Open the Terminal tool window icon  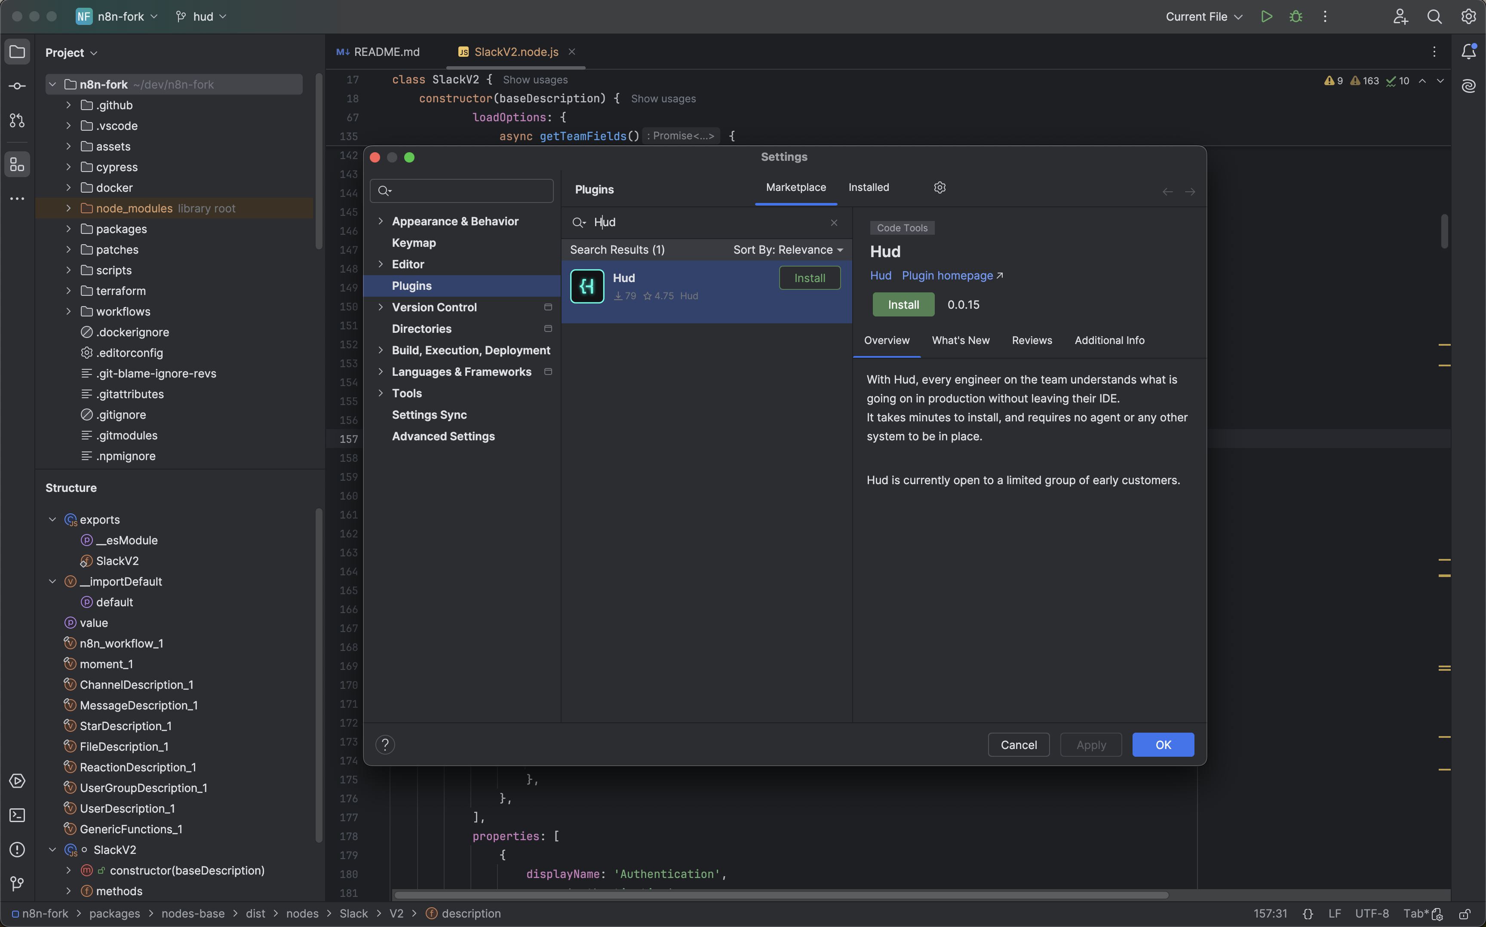17,815
